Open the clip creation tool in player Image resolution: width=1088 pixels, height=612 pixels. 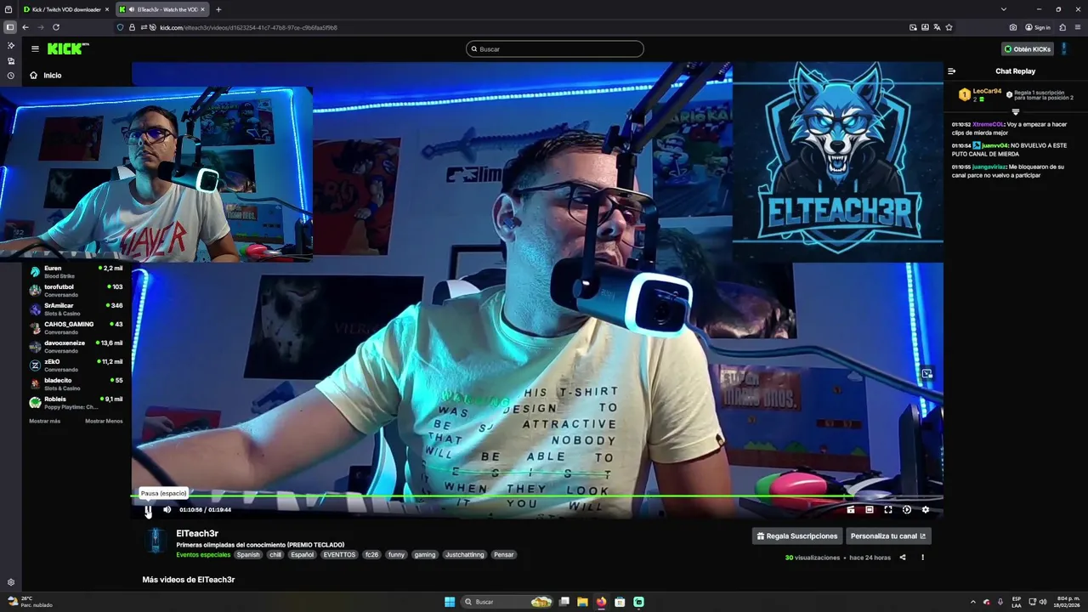pos(851,510)
